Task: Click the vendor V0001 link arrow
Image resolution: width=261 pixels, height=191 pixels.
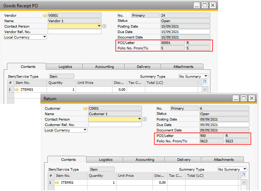Action: [x=45, y=16]
